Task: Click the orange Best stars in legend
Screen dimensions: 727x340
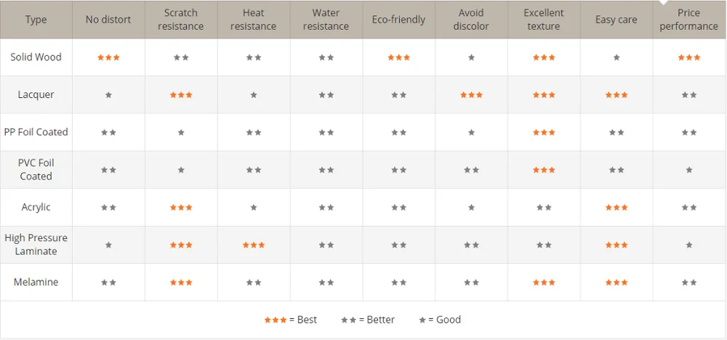Action: click(x=276, y=320)
